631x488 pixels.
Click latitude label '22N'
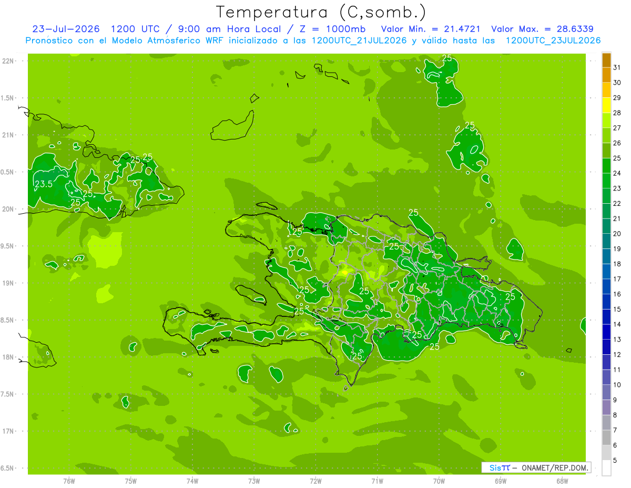point(8,61)
